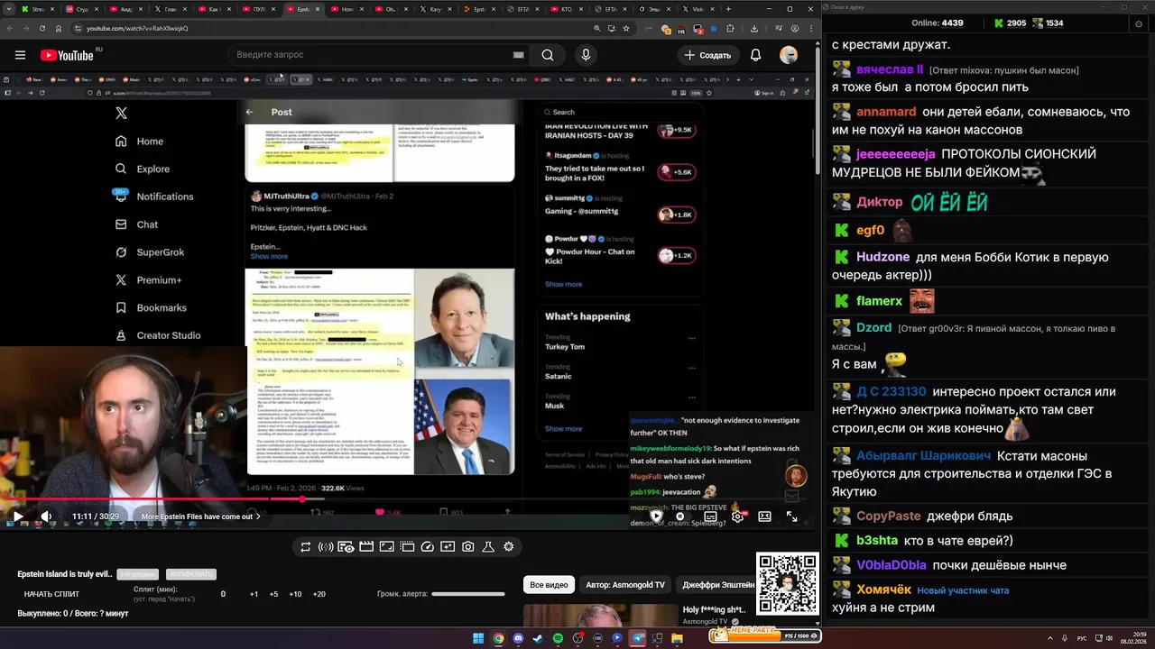Adjust the Громк. алерта volume slider
1155x649 pixels.
tap(468, 594)
